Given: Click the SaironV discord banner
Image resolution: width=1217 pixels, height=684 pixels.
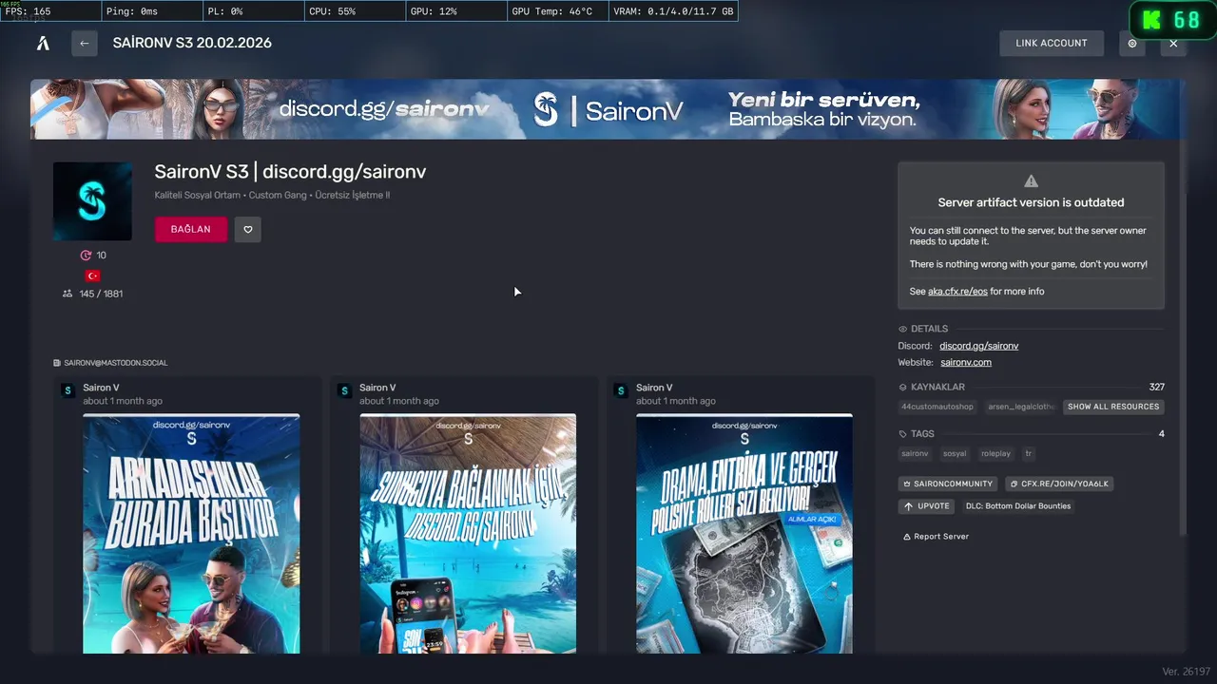Looking at the screenshot, I should [x=607, y=109].
